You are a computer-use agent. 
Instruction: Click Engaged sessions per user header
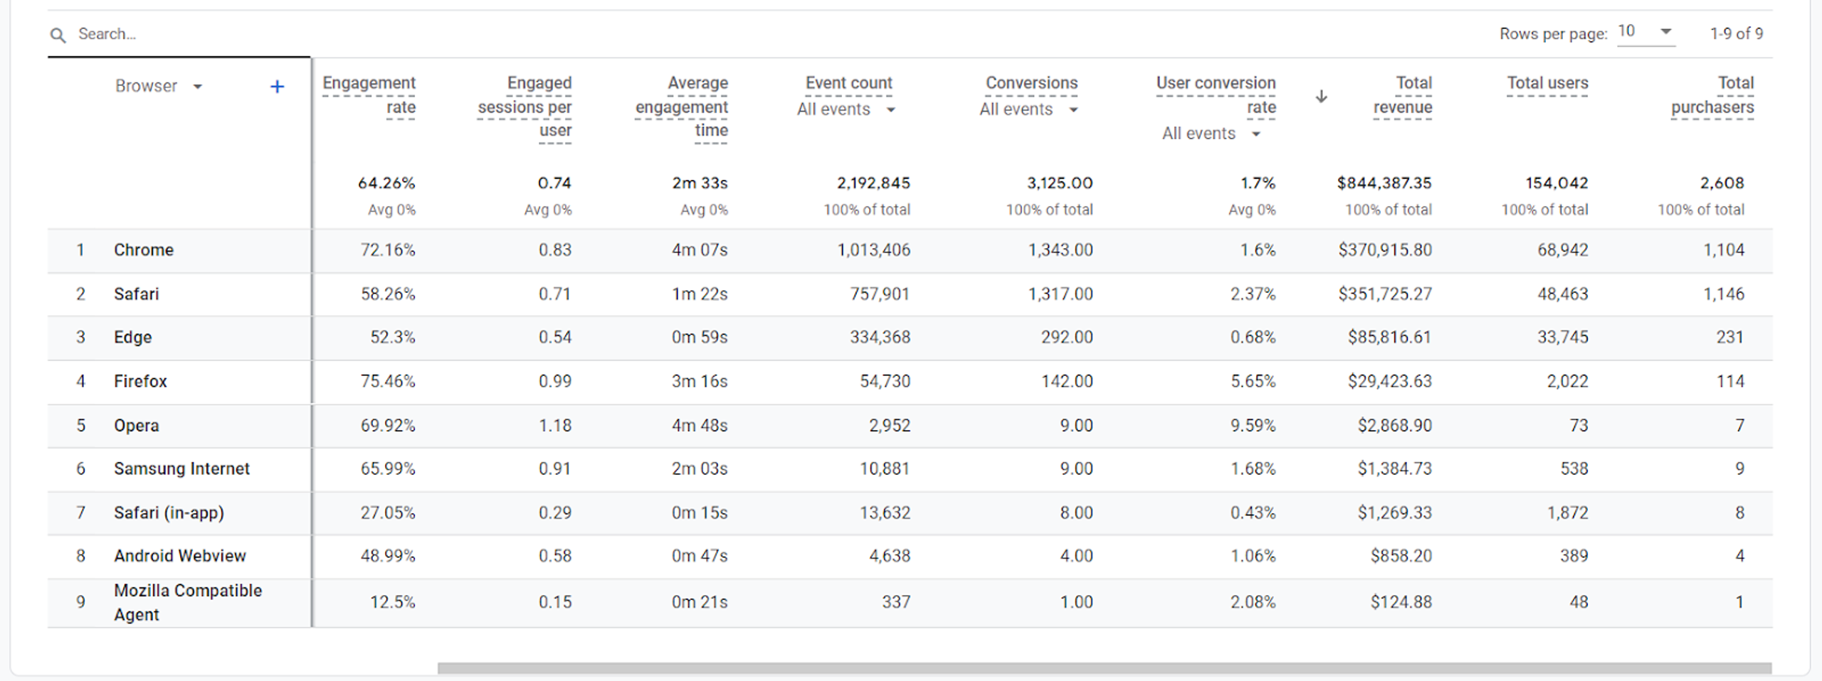(x=525, y=107)
